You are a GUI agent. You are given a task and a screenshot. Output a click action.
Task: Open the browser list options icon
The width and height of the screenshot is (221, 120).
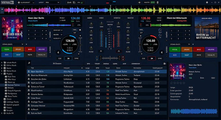pos(164,64)
